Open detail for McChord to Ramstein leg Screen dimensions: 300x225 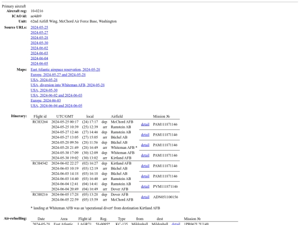point(145,124)
